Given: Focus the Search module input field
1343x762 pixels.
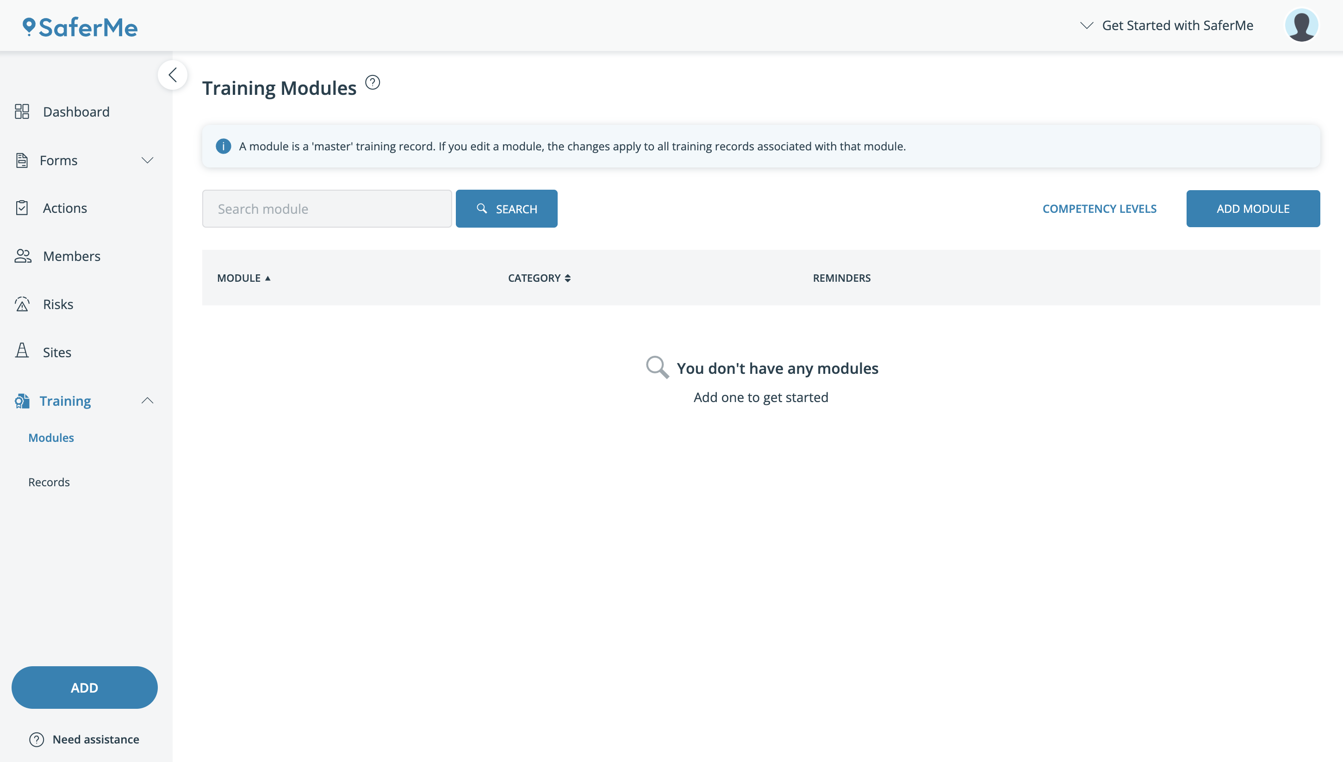Looking at the screenshot, I should [x=327, y=208].
